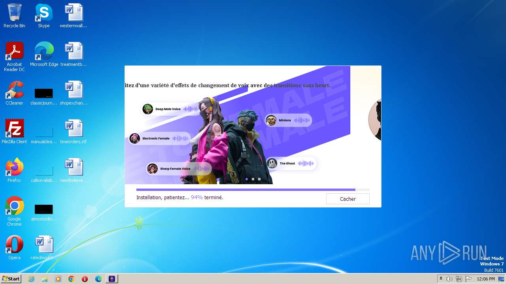
Task: Select the second slideshow indicator dot
Action: point(253,179)
